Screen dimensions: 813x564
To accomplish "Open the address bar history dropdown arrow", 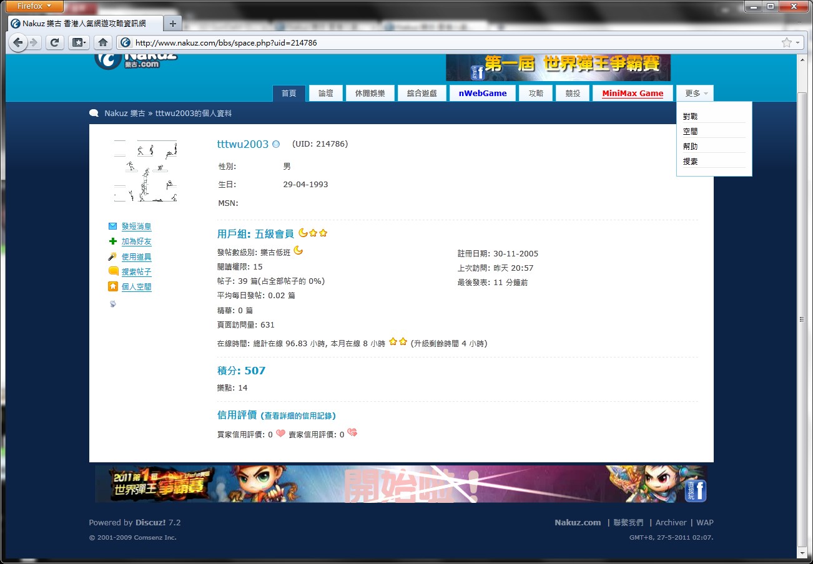I will pos(798,42).
